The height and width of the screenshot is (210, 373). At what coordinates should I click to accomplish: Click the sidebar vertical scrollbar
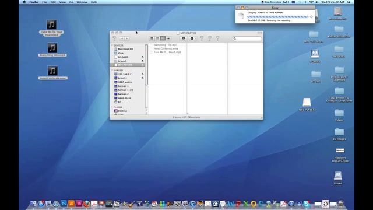146,64
